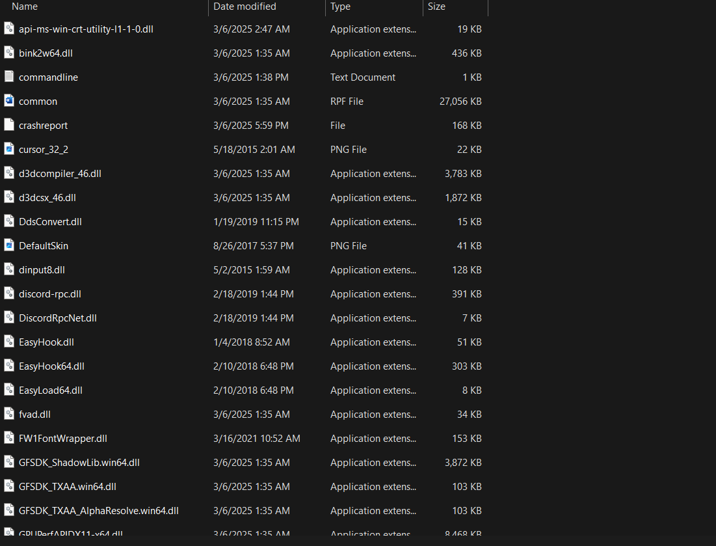716x546 pixels.
Task: Select the crashreport blank file icon
Action: pyautogui.click(x=9, y=125)
